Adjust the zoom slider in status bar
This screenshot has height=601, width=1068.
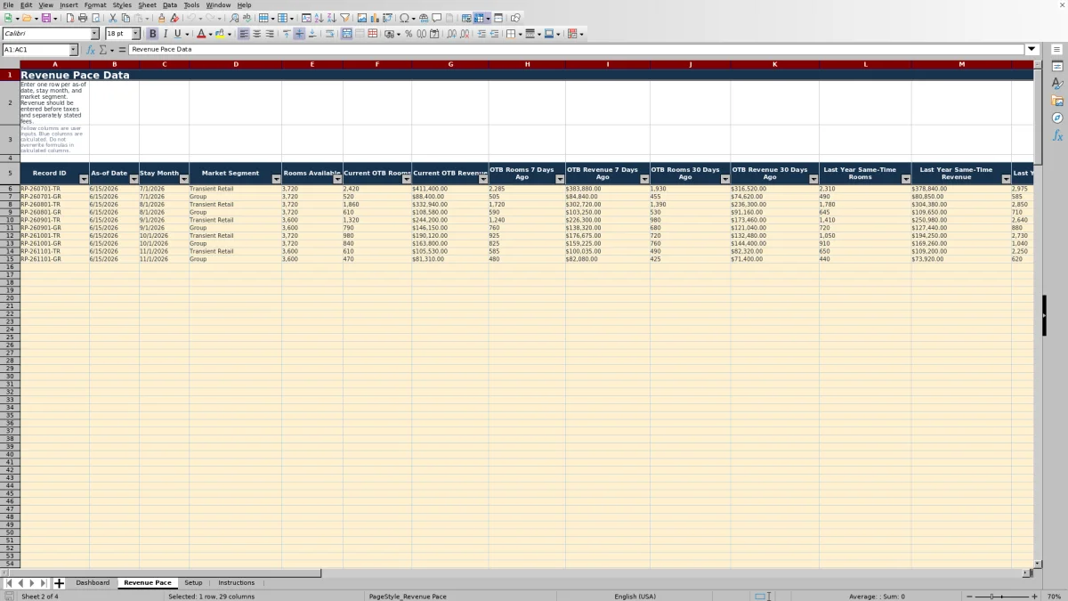(1001, 597)
